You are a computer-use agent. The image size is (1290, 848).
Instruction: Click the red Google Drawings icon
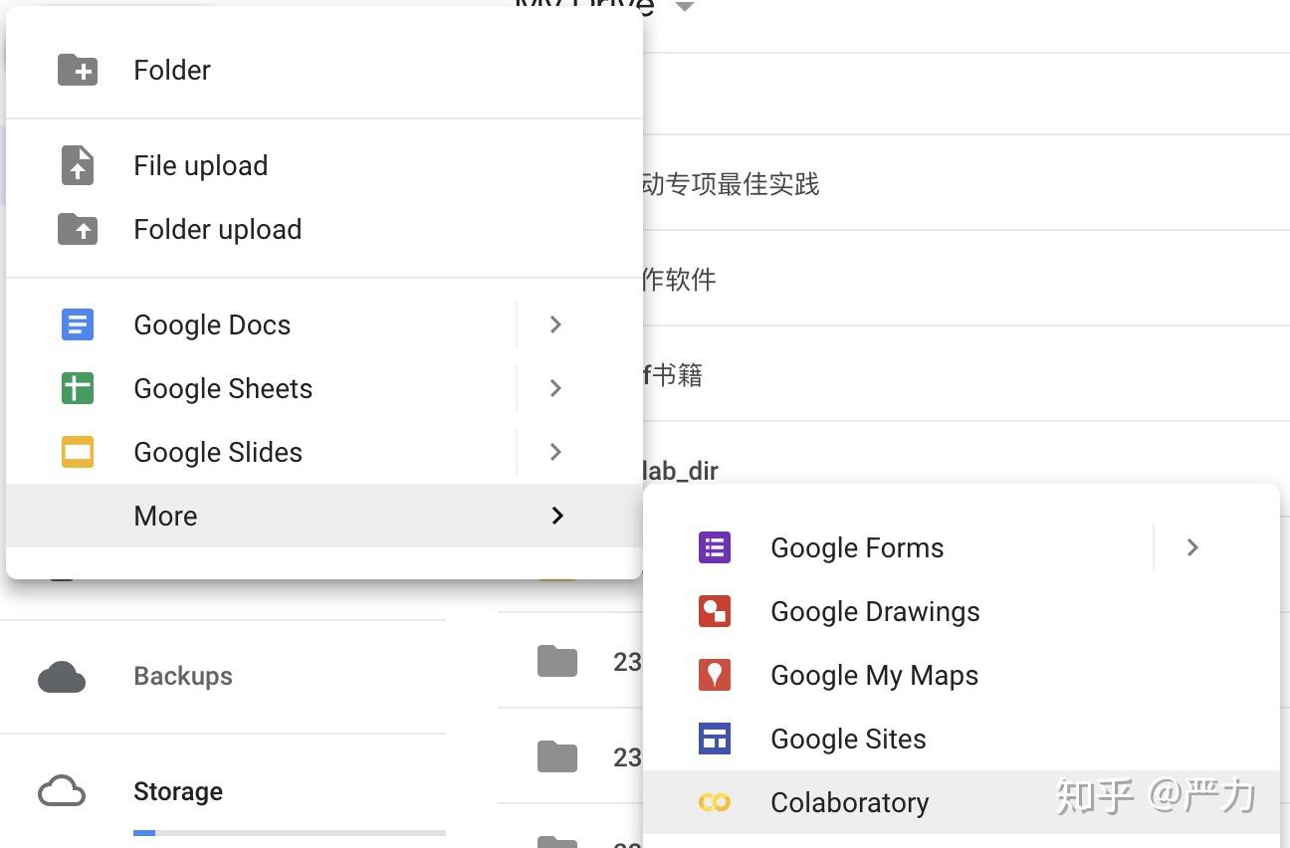(x=715, y=611)
